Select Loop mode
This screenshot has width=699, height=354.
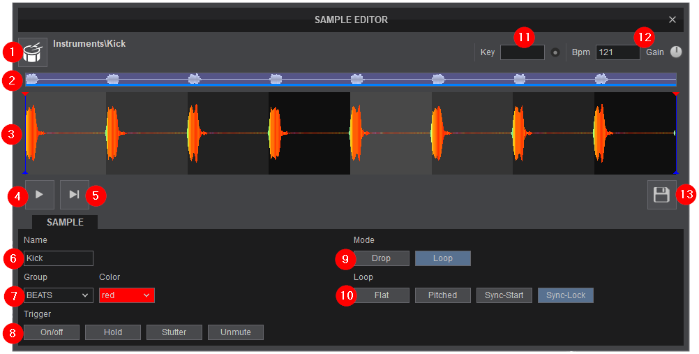point(442,258)
